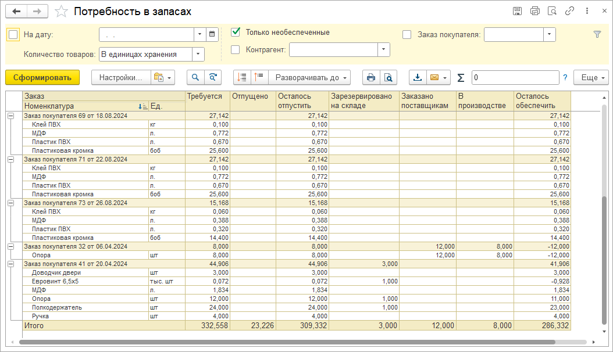
Task: Tick the Заказ покупателя checkbox
Action: click(x=407, y=34)
